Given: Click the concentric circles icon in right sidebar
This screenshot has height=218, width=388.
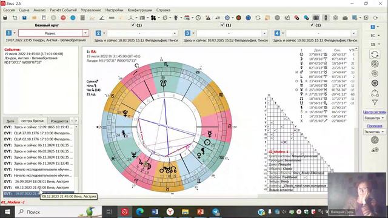Looking at the screenshot, I should click(375, 64).
